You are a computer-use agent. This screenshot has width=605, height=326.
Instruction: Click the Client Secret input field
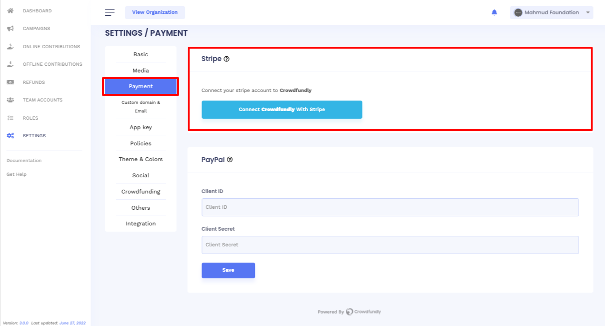click(x=390, y=245)
